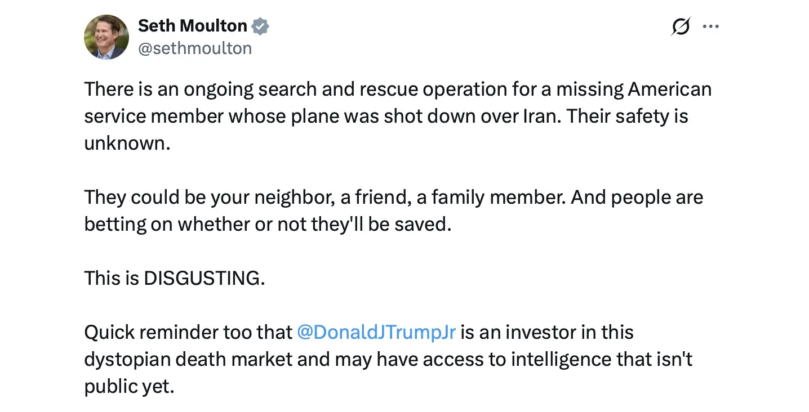Screen dimensions: 809x412
Task: Click the word DISGUSTING in the post
Action: tap(204, 278)
